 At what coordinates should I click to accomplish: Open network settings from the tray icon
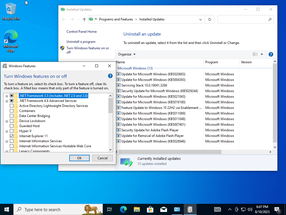point(243,209)
